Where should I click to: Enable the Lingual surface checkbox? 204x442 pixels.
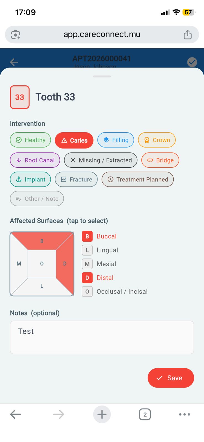[87, 250]
